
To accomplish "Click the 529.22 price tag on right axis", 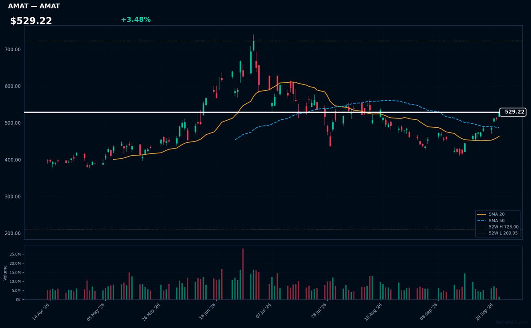I will (x=513, y=112).
